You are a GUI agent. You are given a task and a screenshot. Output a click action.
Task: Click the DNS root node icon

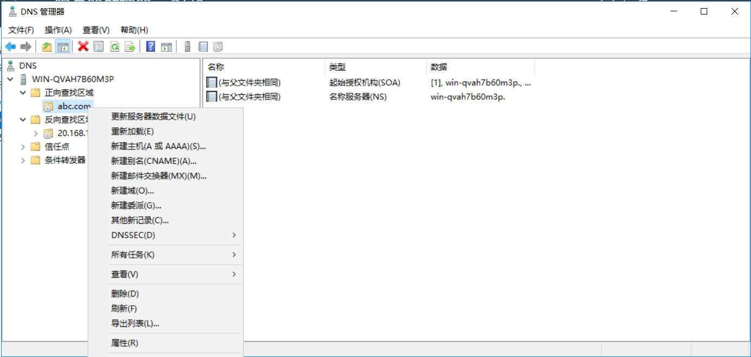click(x=10, y=66)
